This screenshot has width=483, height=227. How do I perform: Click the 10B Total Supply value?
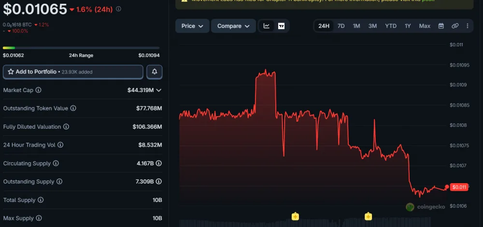(157, 200)
